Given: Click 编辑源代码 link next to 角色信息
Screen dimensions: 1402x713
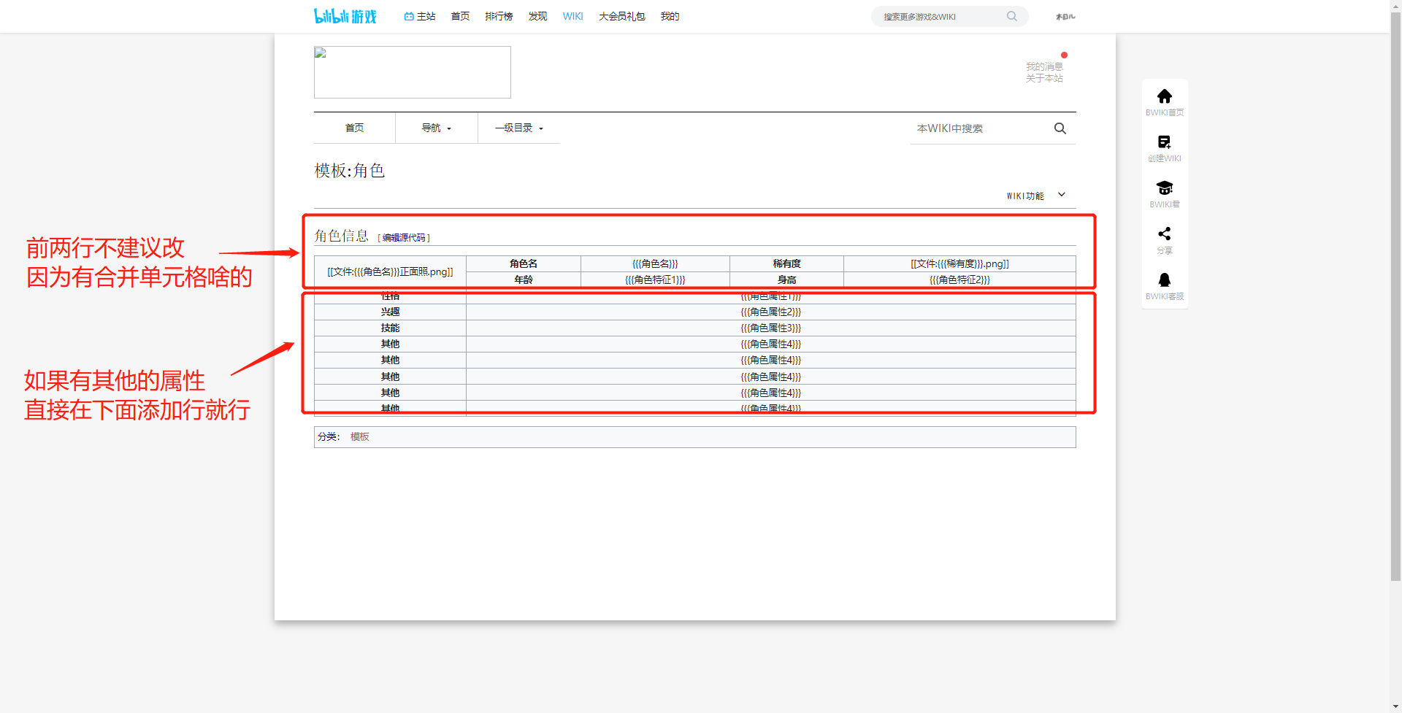Looking at the screenshot, I should point(404,237).
